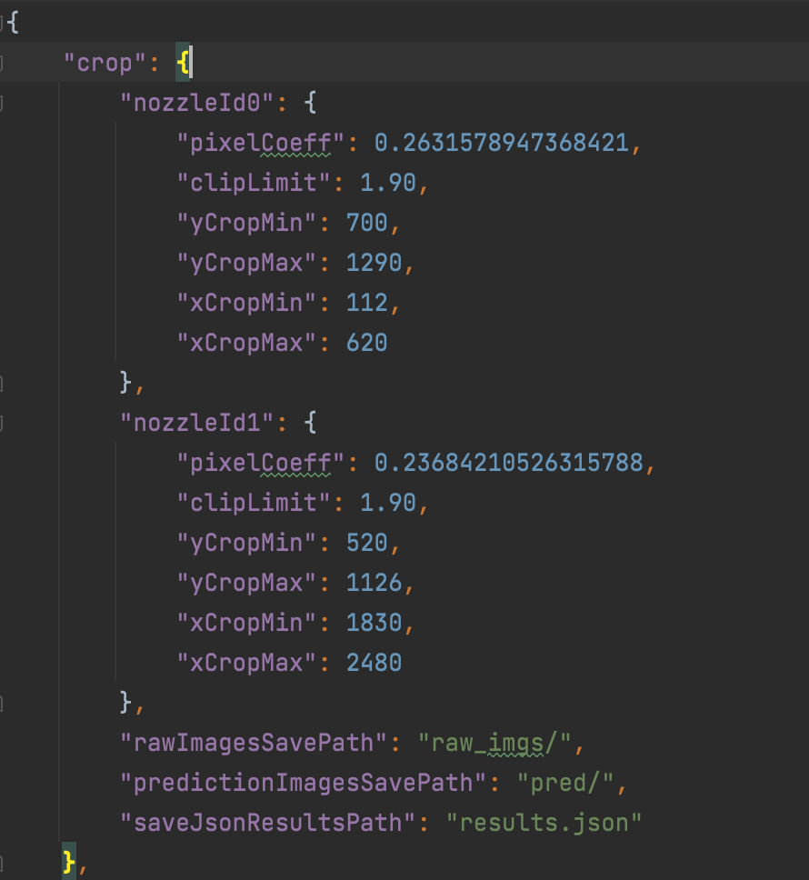
Task: Click the yCropMax value 1126
Action: pos(375,583)
